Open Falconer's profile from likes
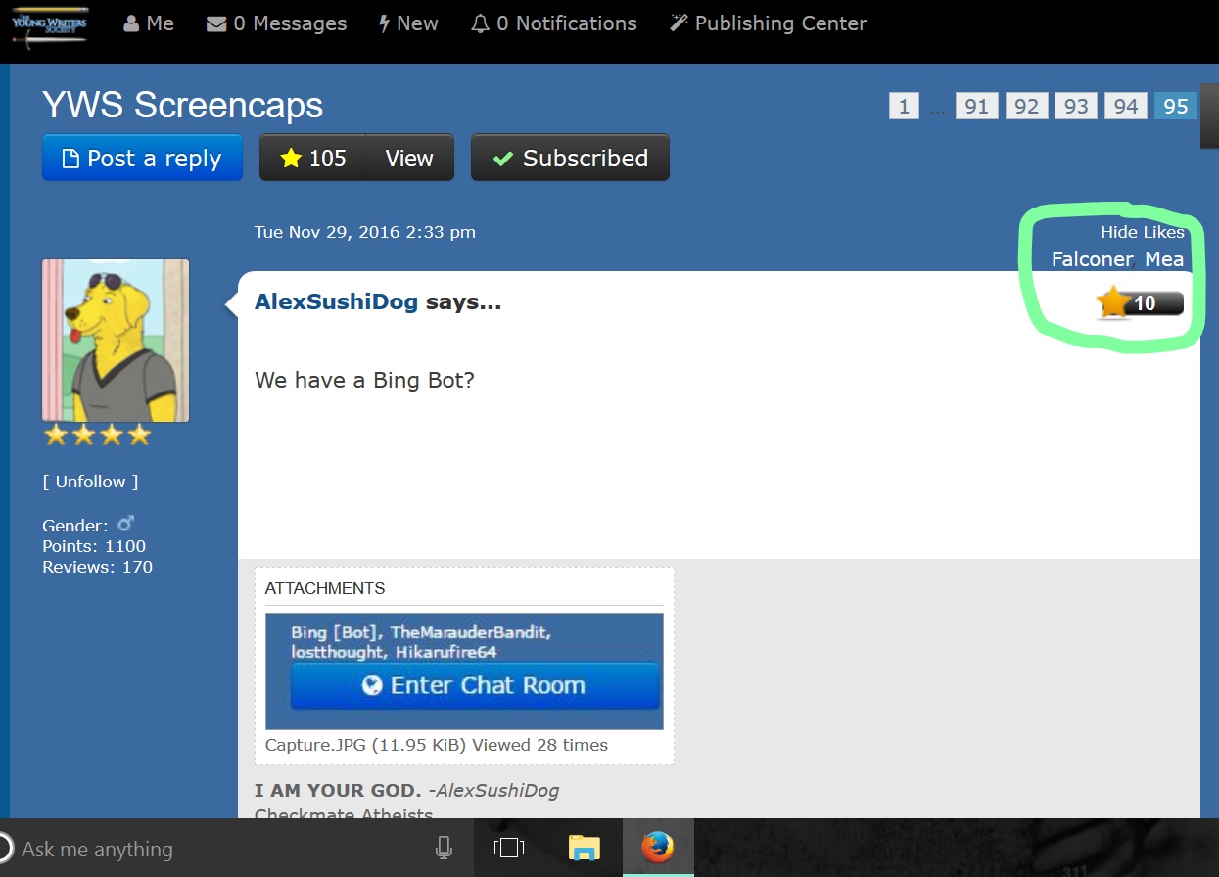This screenshot has width=1219, height=877. 1092,259
